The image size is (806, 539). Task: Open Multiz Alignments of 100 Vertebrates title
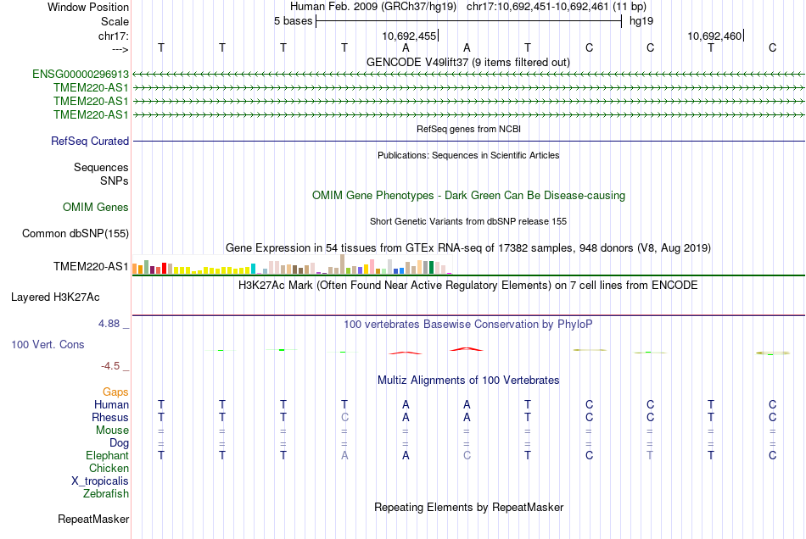coord(467,381)
